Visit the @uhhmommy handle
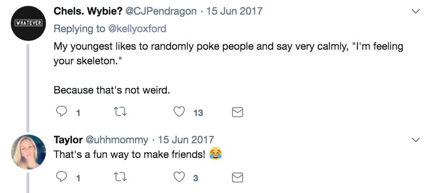The width and height of the screenshot is (439, 193). click(x=117, y=140)
